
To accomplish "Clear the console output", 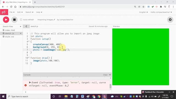I will [105, 75].
